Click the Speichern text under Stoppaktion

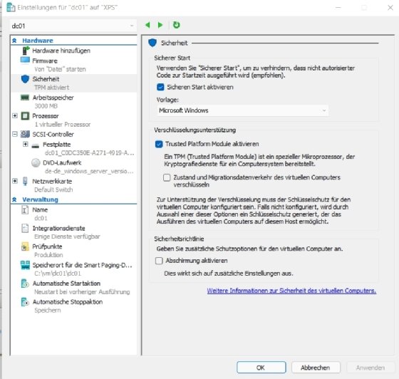(48, 311)
